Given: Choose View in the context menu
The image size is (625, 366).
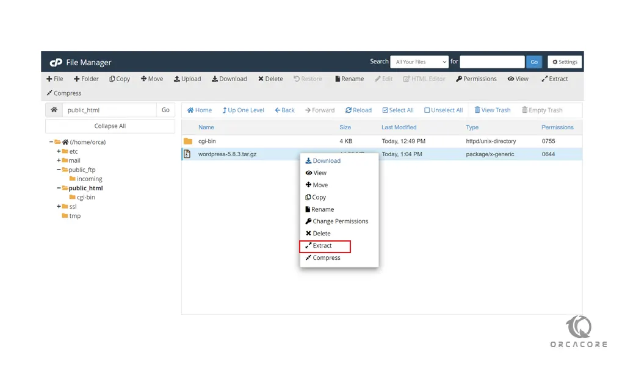Looking at the screenshot, I should 316,173.
